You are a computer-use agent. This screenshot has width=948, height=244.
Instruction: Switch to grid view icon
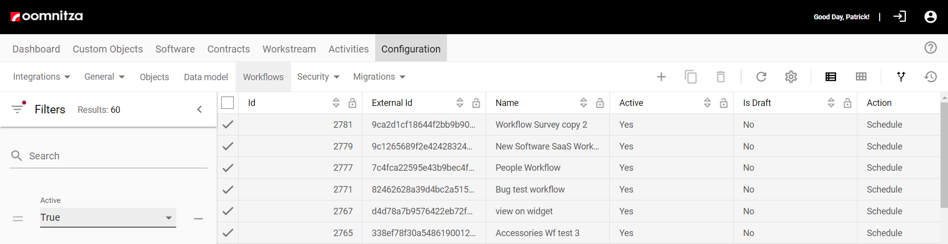pos(861,77)
